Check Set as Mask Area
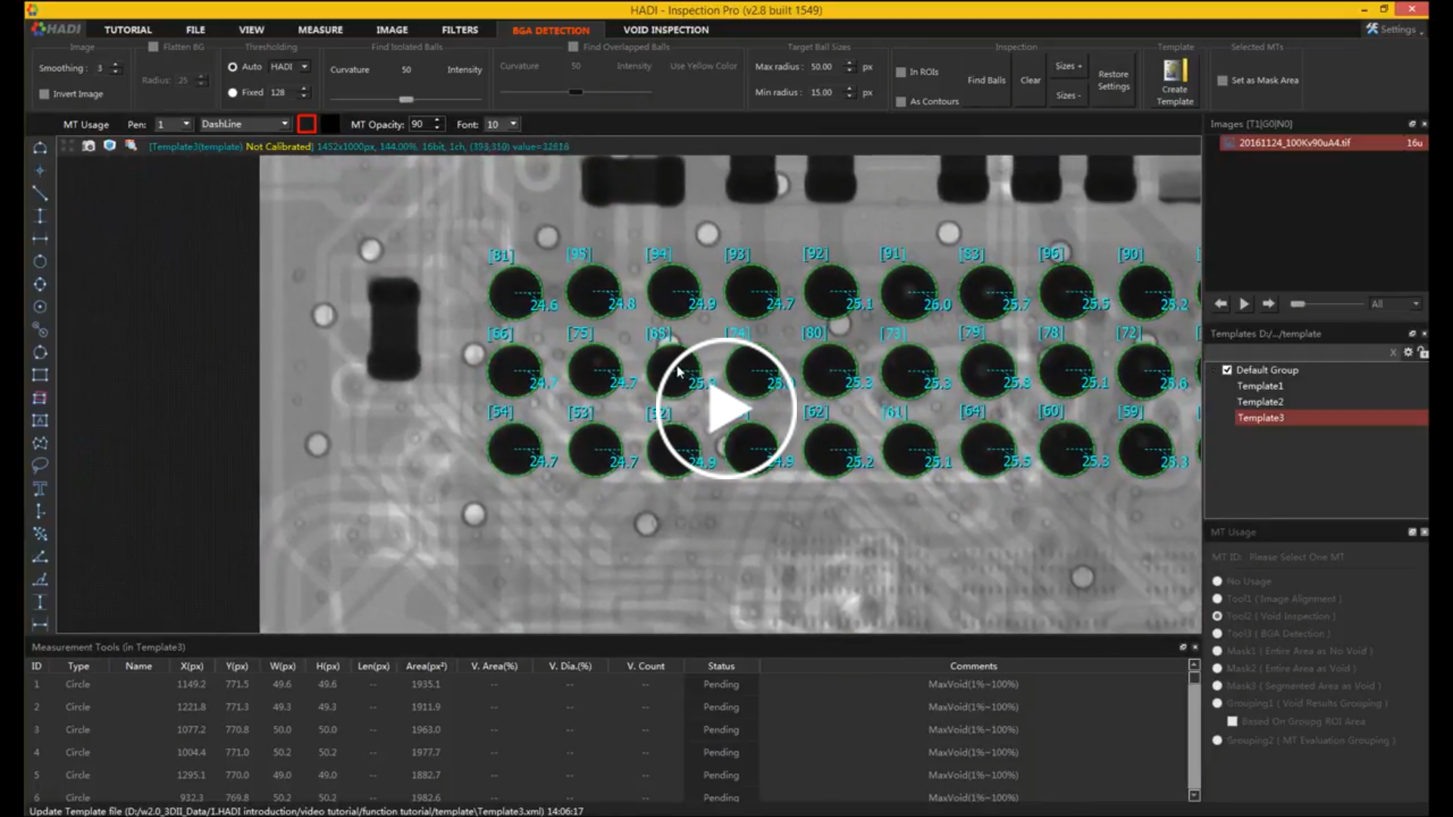 coord(1222,80)
